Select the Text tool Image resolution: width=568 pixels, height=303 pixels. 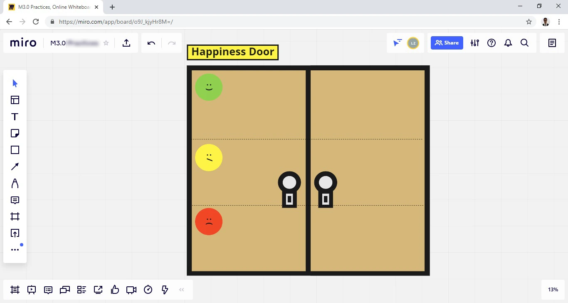pos(15,117)
